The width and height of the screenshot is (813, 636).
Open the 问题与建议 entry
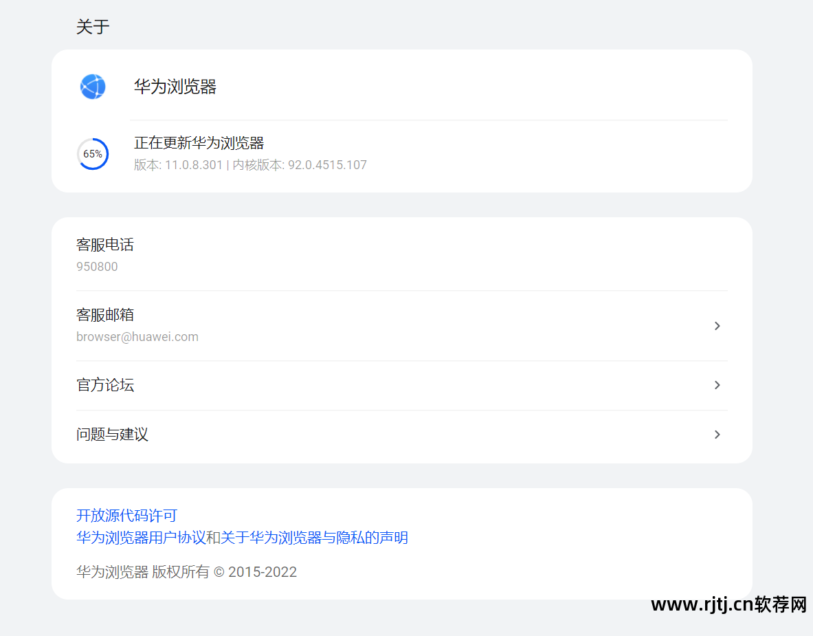[x=402, y=435]
